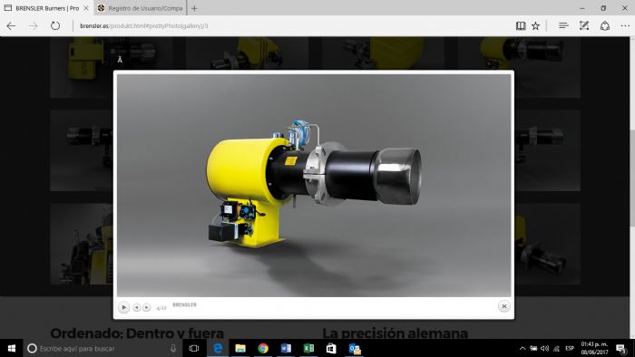
Task: Go to previous gallery image
Action: click(137, 308)
